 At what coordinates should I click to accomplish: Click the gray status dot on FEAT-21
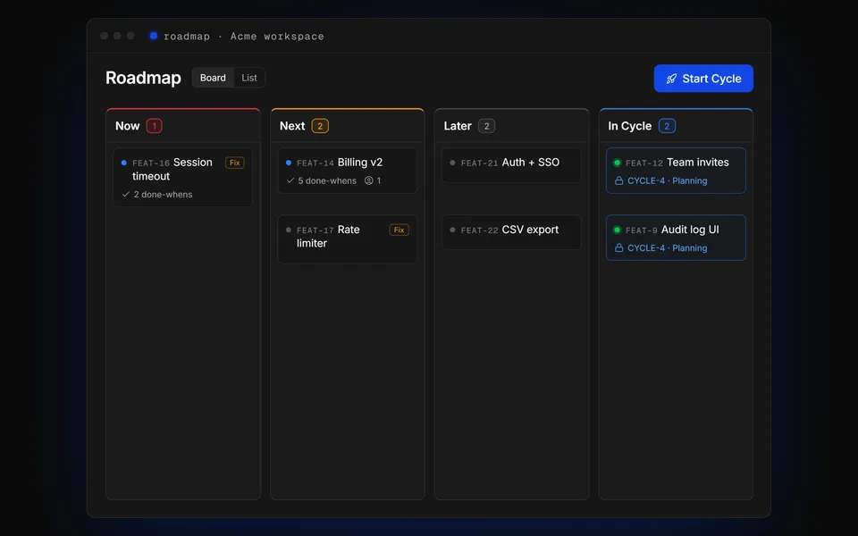tap(452, 163)
